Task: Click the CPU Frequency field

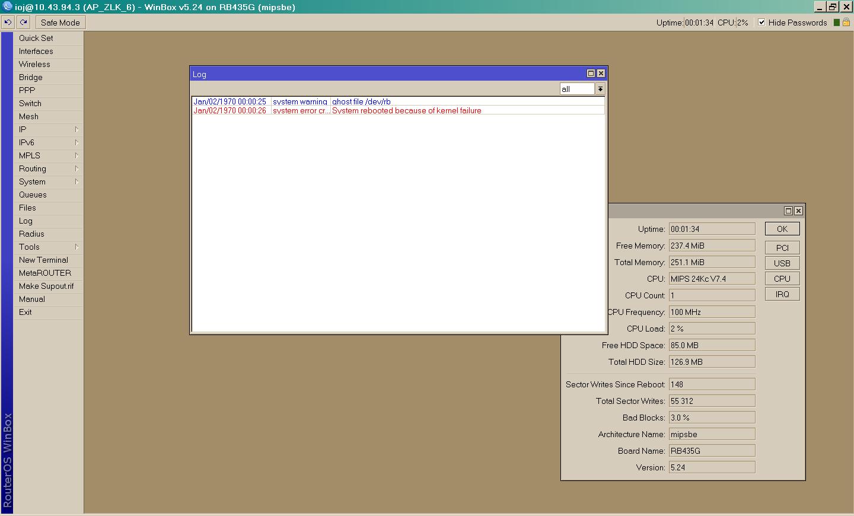Action: [712, 312]
